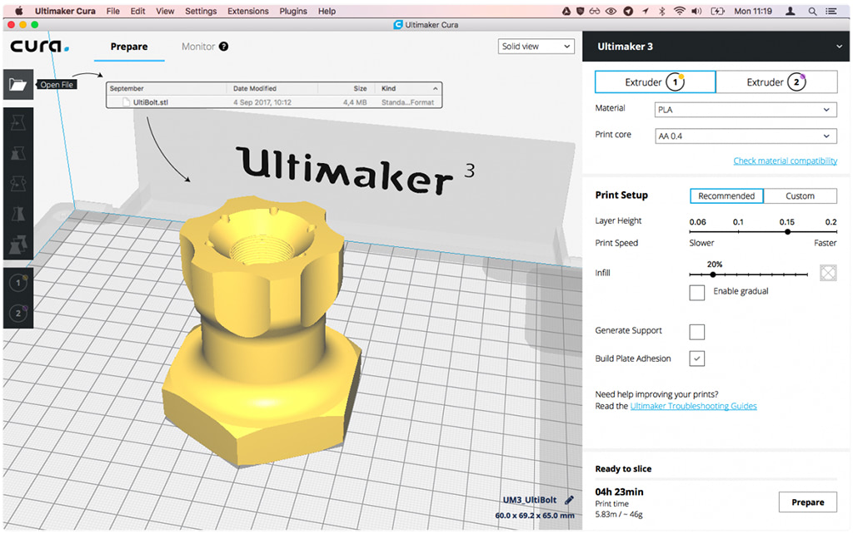Viewport: 853px width, 534px height.
Task: Select the Move tool in left toolbar
Action: [18, 123]
